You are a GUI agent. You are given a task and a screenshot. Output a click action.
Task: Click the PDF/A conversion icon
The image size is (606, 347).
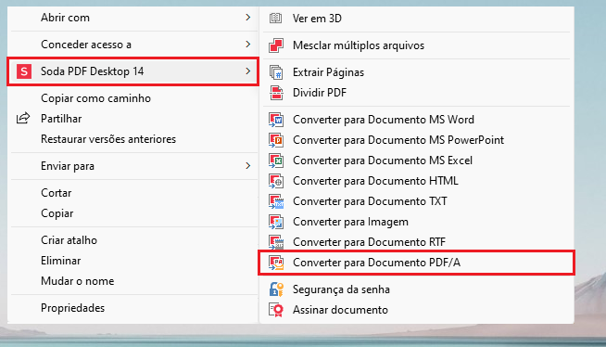point(276,263)
